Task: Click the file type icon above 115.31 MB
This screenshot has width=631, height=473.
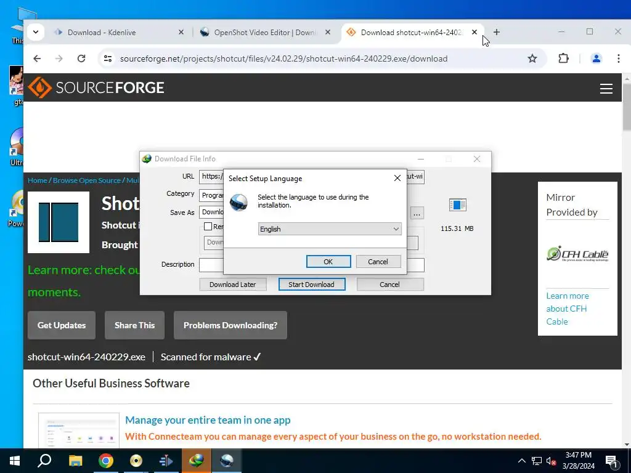Action: click(x=458, y=204)
